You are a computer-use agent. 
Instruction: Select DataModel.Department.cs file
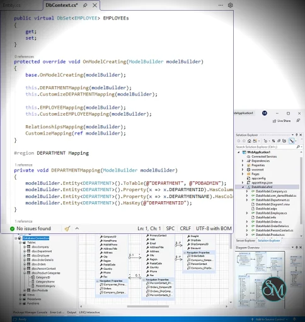coord(272,200)
